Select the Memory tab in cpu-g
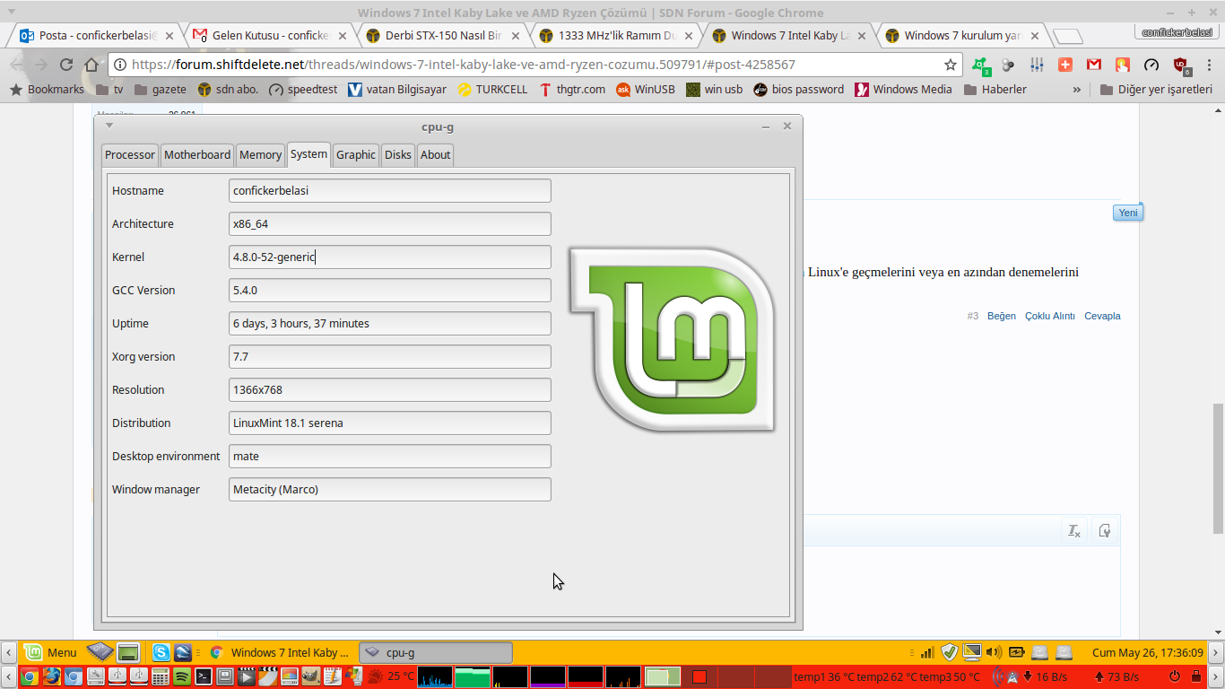 (x=260, y=154)
